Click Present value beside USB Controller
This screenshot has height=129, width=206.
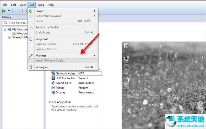pyautogui.click(x=83, y=78)
